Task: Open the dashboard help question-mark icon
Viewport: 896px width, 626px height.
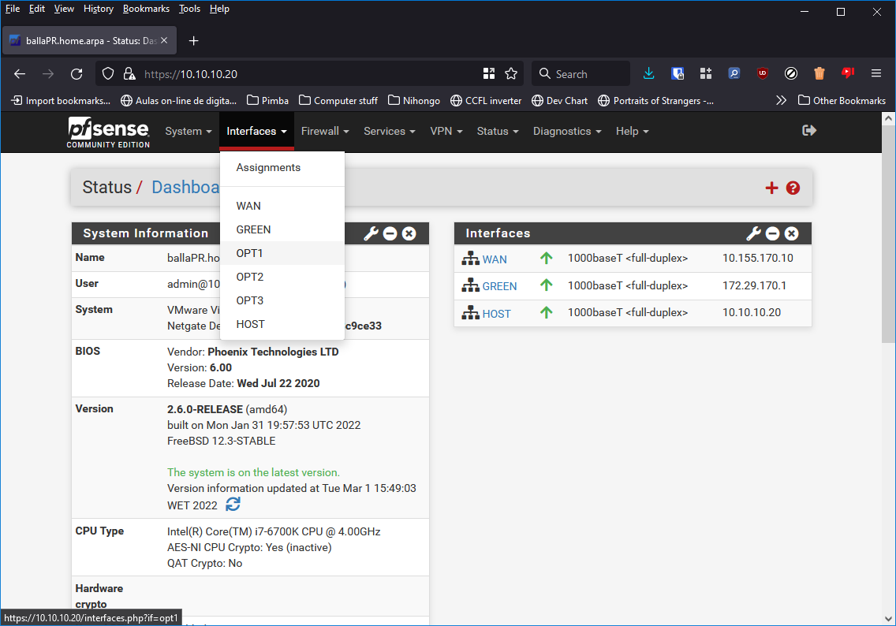Action: click(x=793, y=188)
